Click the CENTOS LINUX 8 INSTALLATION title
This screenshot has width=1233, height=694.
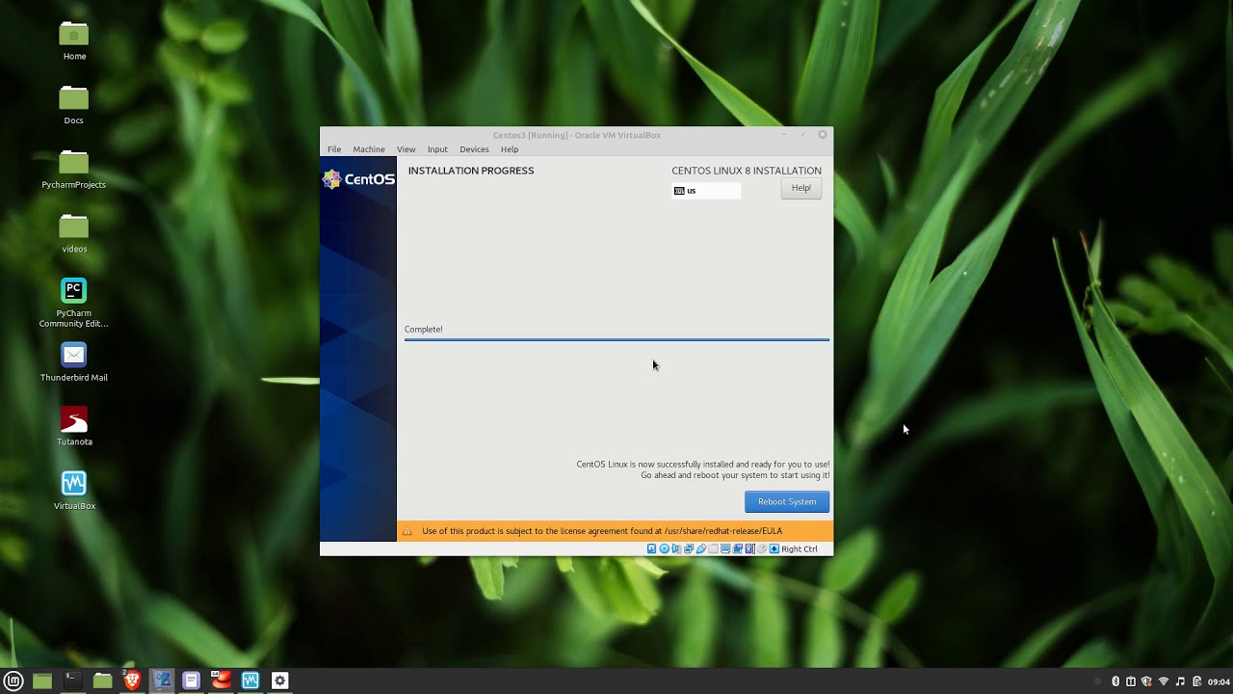pyautogui.click(x=747, y=171)
